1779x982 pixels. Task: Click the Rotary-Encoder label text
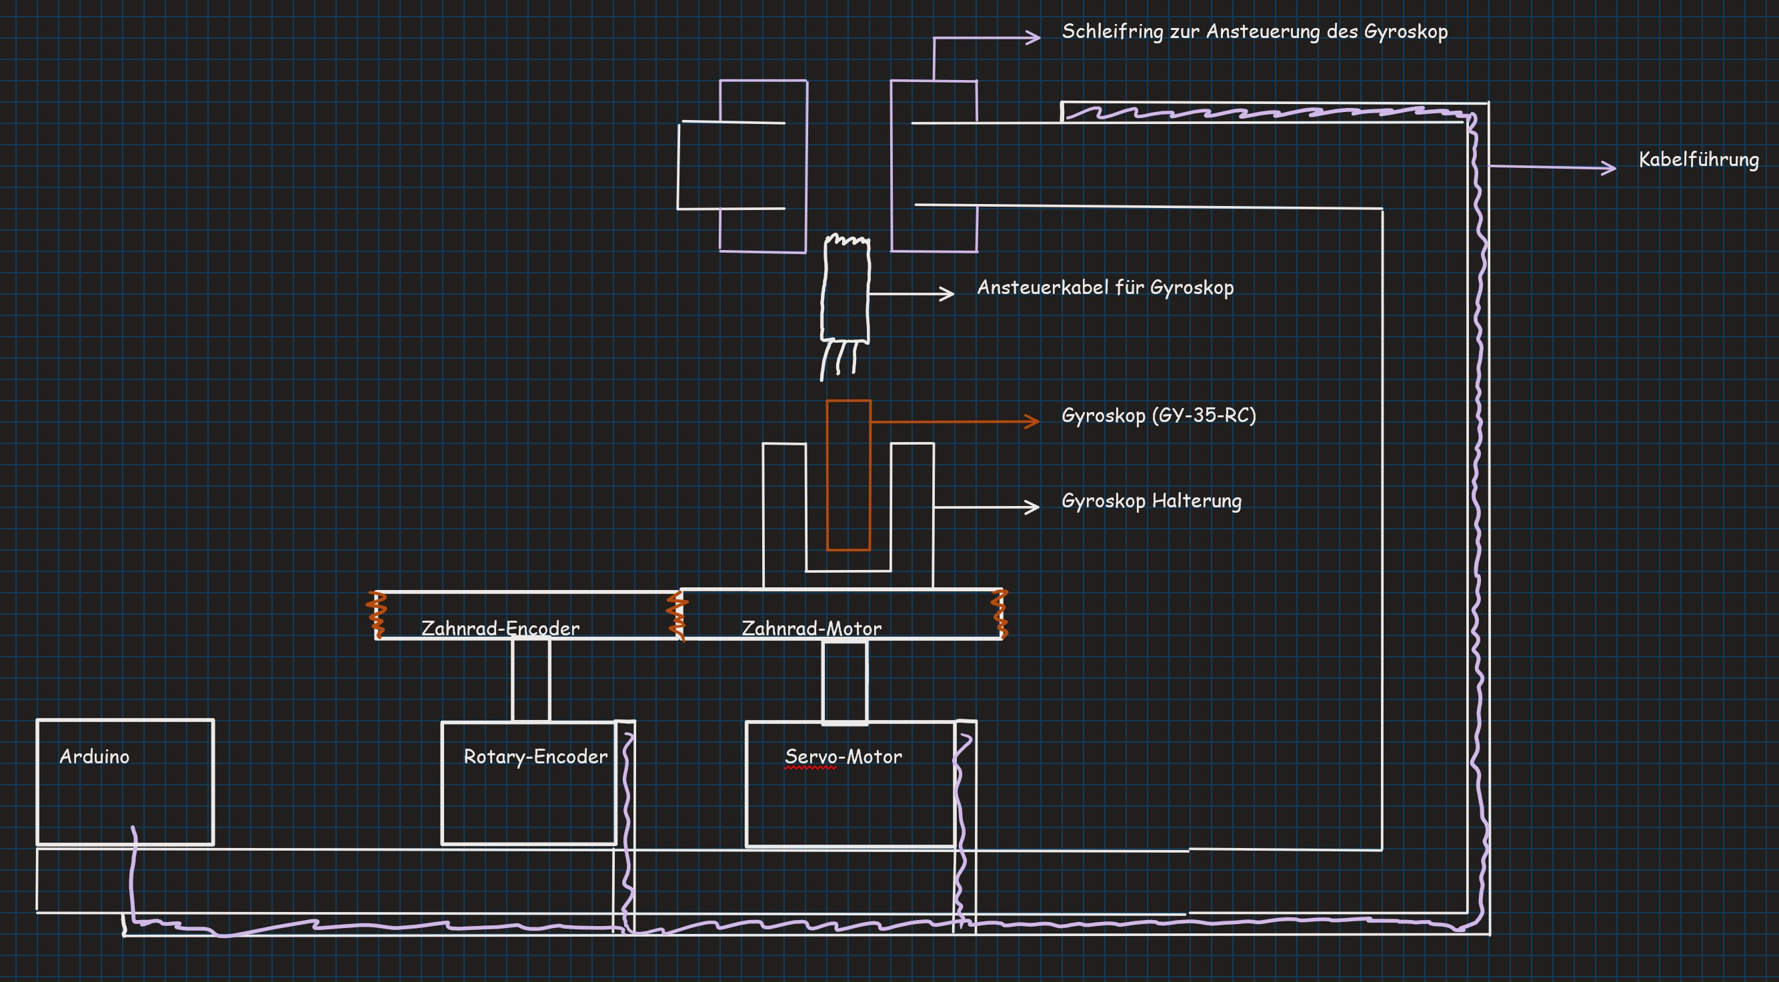[x=535, y=756]
